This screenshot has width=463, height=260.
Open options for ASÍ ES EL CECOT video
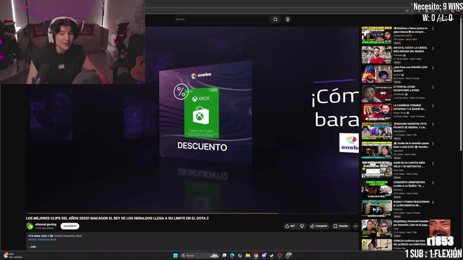pyautogui.click(x=433, y=48)
